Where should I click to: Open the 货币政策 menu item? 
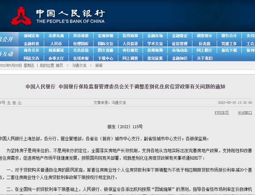(81, 36)
